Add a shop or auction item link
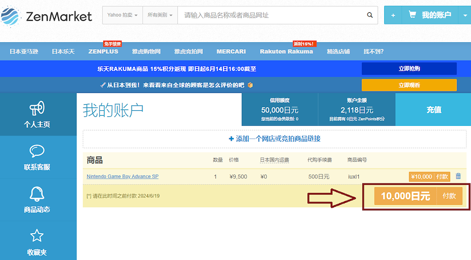Screen dimensions: 471x260 [275, 139]
